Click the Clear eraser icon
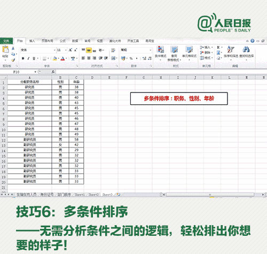Image resolution: width=267 pixels, height=254 pixels. point(218,58)
